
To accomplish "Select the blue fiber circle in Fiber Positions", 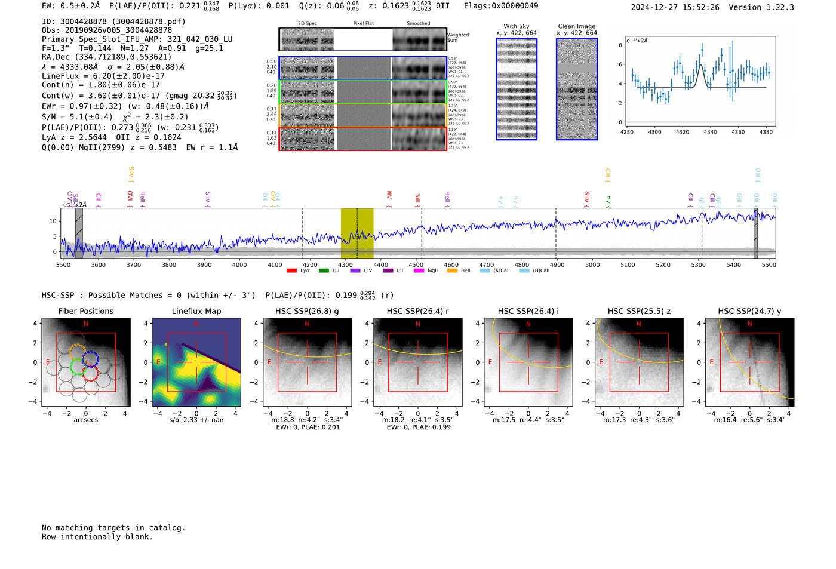I will (90, 359).
